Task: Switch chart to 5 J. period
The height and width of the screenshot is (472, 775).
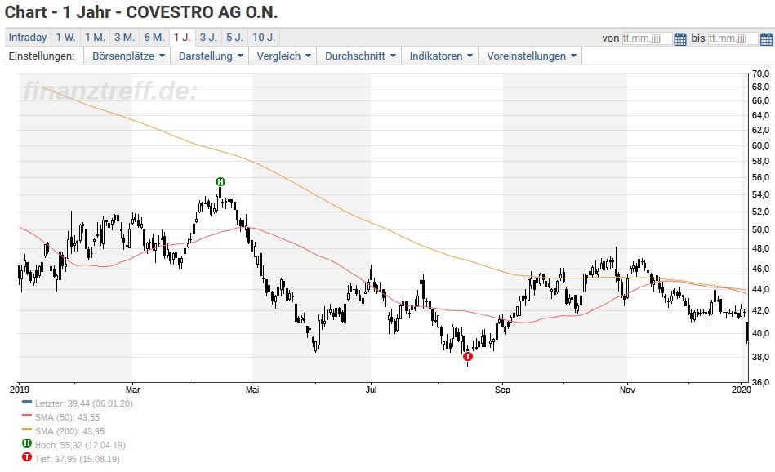Action: click(234, 38)
